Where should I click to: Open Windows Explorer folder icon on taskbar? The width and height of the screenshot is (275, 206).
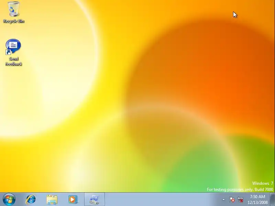pyautogui.click(x=52, y=199)
